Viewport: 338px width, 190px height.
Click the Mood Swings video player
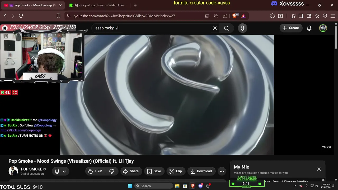coord(167,94)
